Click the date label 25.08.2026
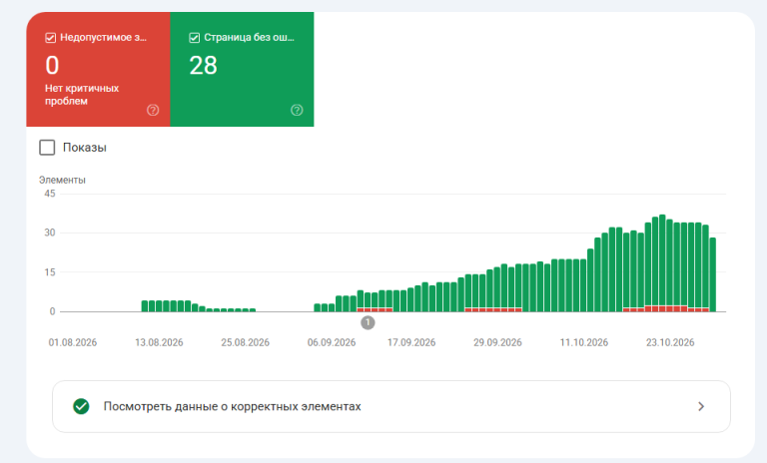Image resolution: width=767 pixels, height=463 pixels. (x=245, y=342)
